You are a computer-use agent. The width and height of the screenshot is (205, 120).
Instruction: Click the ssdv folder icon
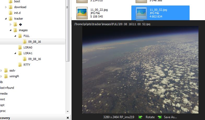click(x=6, y=70)
